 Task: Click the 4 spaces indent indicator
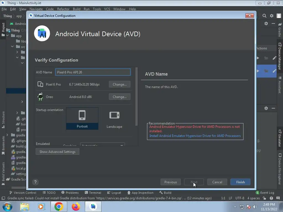[x=253, y=198]
